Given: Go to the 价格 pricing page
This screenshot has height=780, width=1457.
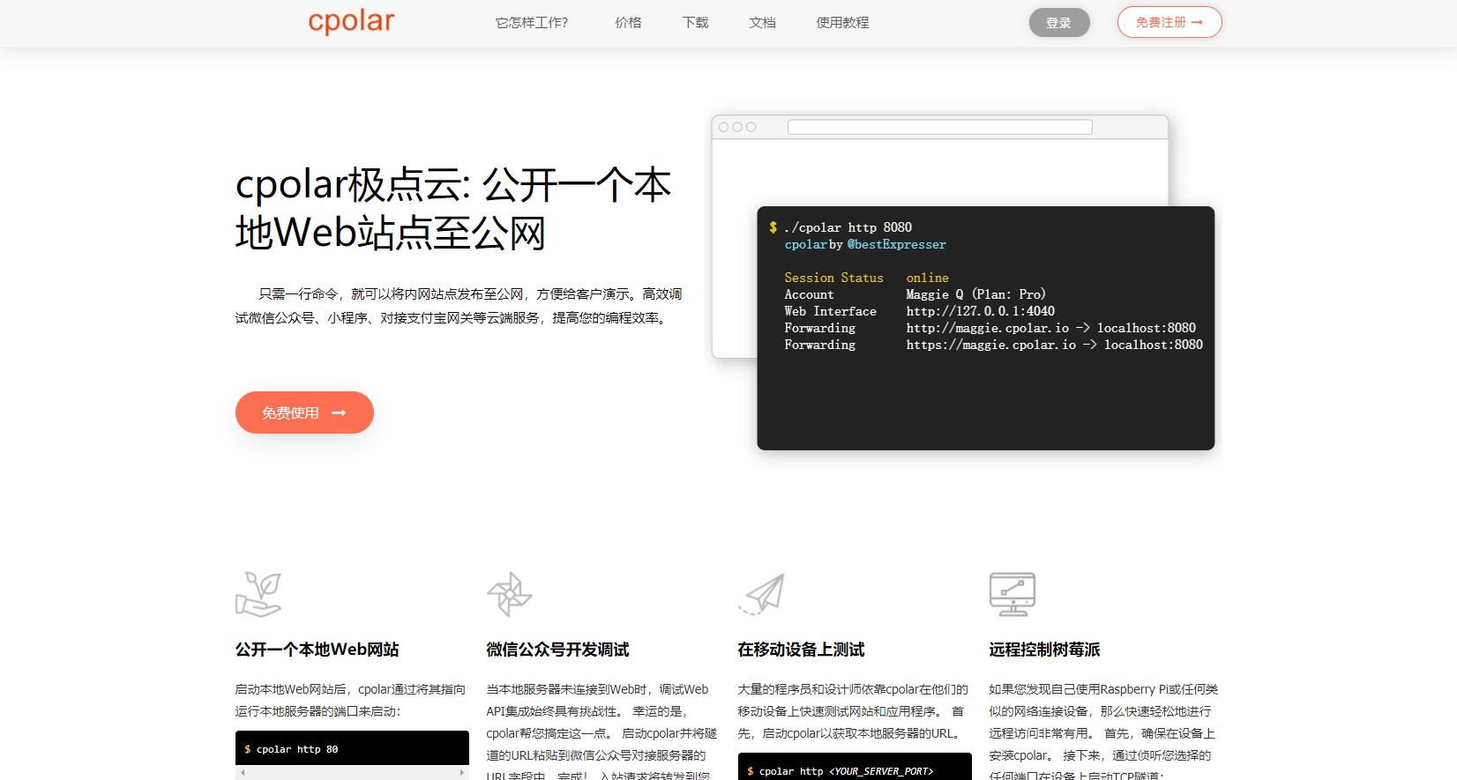Looking at the screenshot, I should pyautogui.click(x=628, y=23).
